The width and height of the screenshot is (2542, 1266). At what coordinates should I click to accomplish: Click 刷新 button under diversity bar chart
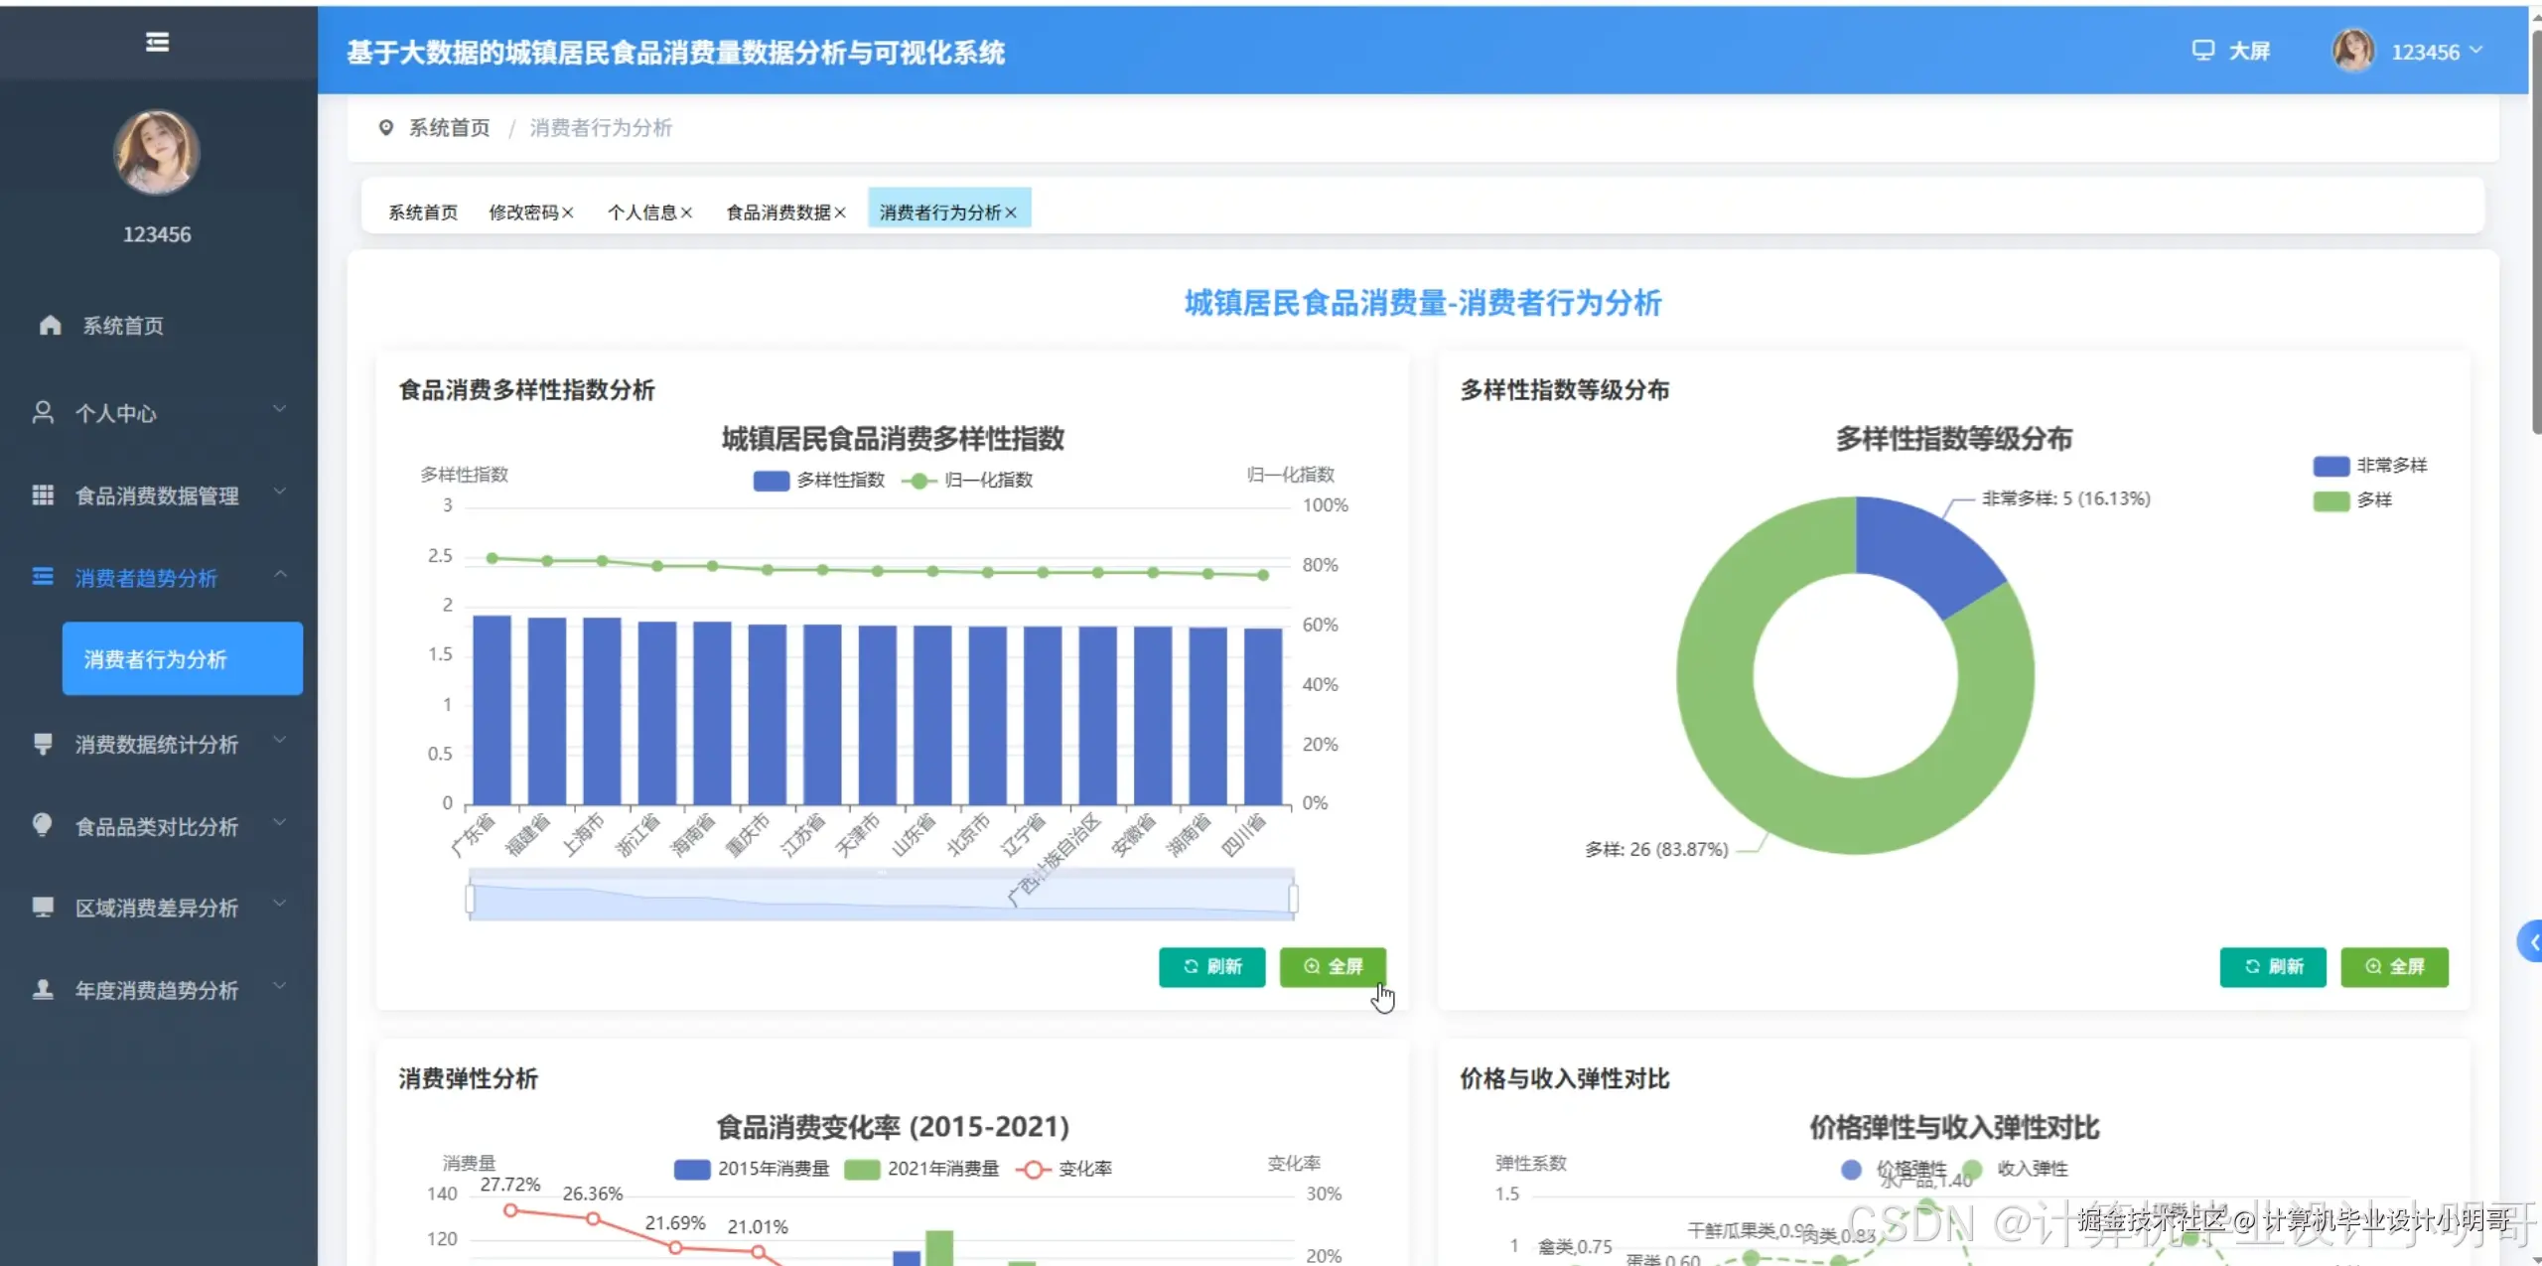coord(1211,966)
